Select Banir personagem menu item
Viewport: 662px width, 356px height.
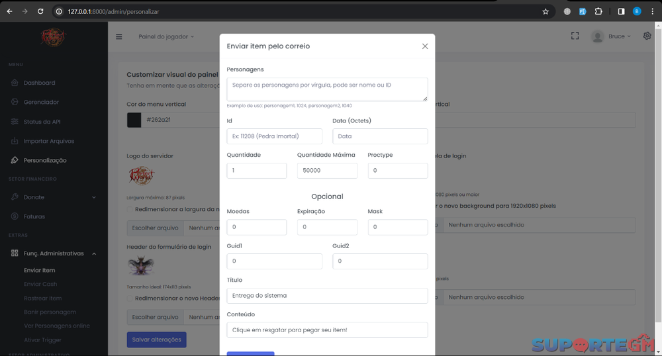(50, 312)
